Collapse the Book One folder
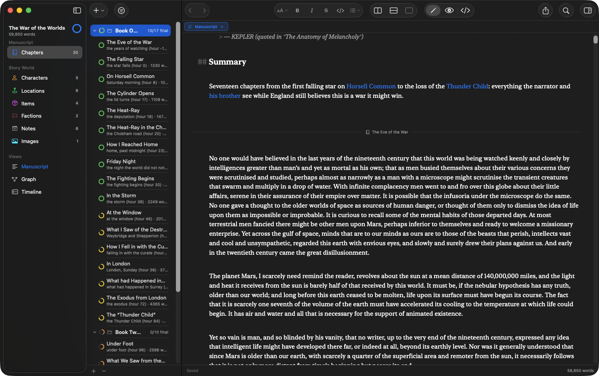This screenshot has width=599, height=376. coord(94,31)
